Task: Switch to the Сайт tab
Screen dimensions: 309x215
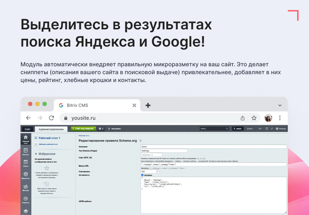Action: coord(28,129)
